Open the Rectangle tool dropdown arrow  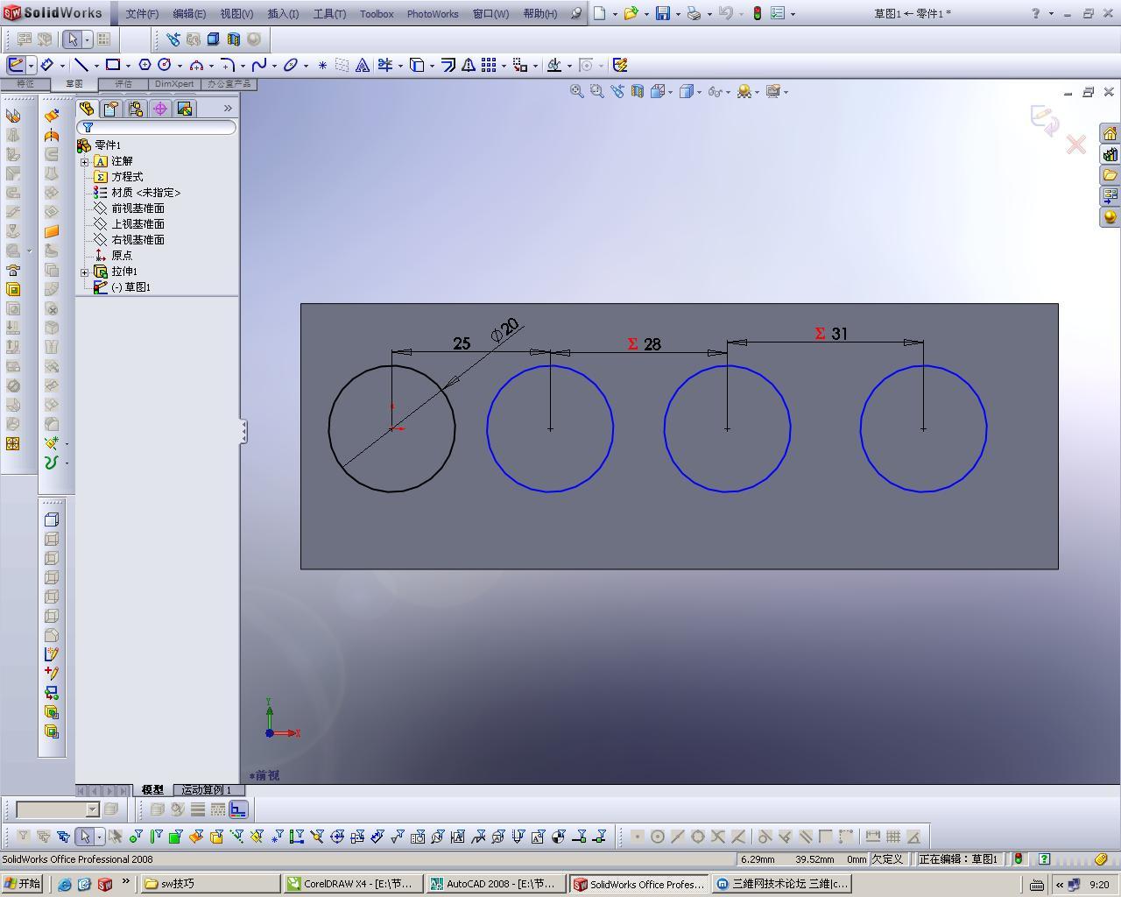point(128,66)
